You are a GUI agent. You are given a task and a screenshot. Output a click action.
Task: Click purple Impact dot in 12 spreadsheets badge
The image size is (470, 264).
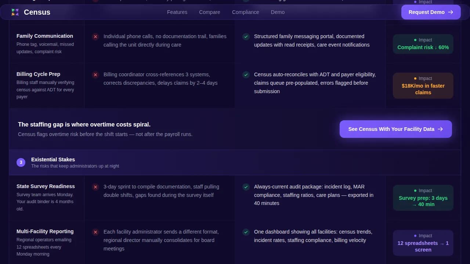415,236
